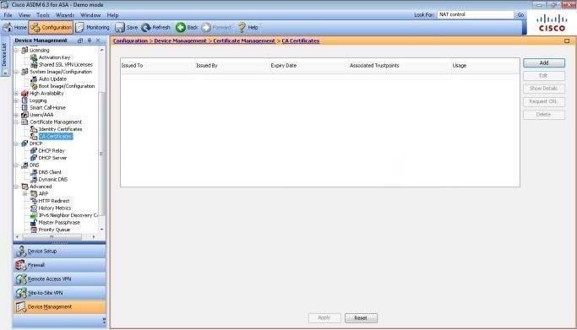577x330 pixels.
Task: Open the File menu
Action: 8,15
